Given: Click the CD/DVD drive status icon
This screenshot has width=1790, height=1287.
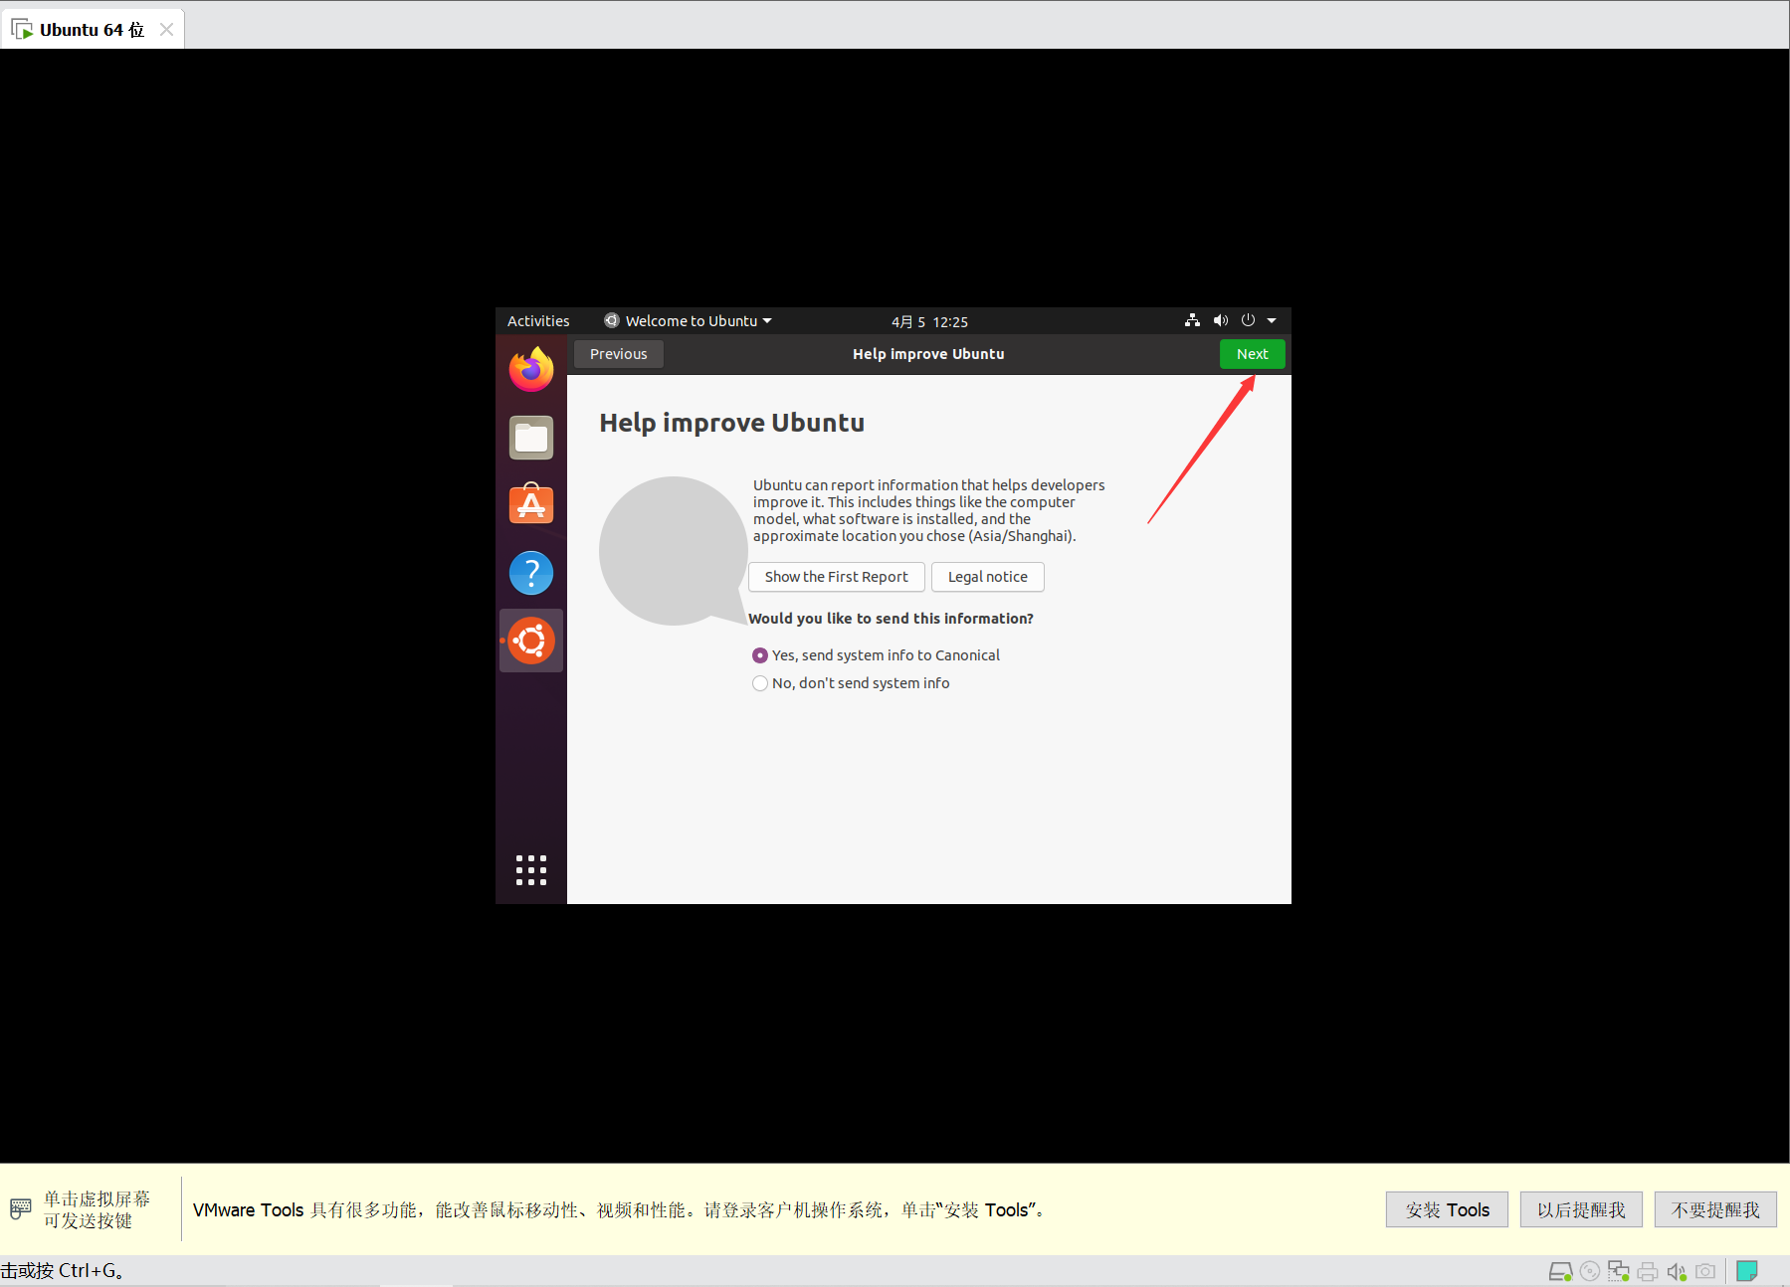Looking at the screenshot, I should (1590, 1271).
